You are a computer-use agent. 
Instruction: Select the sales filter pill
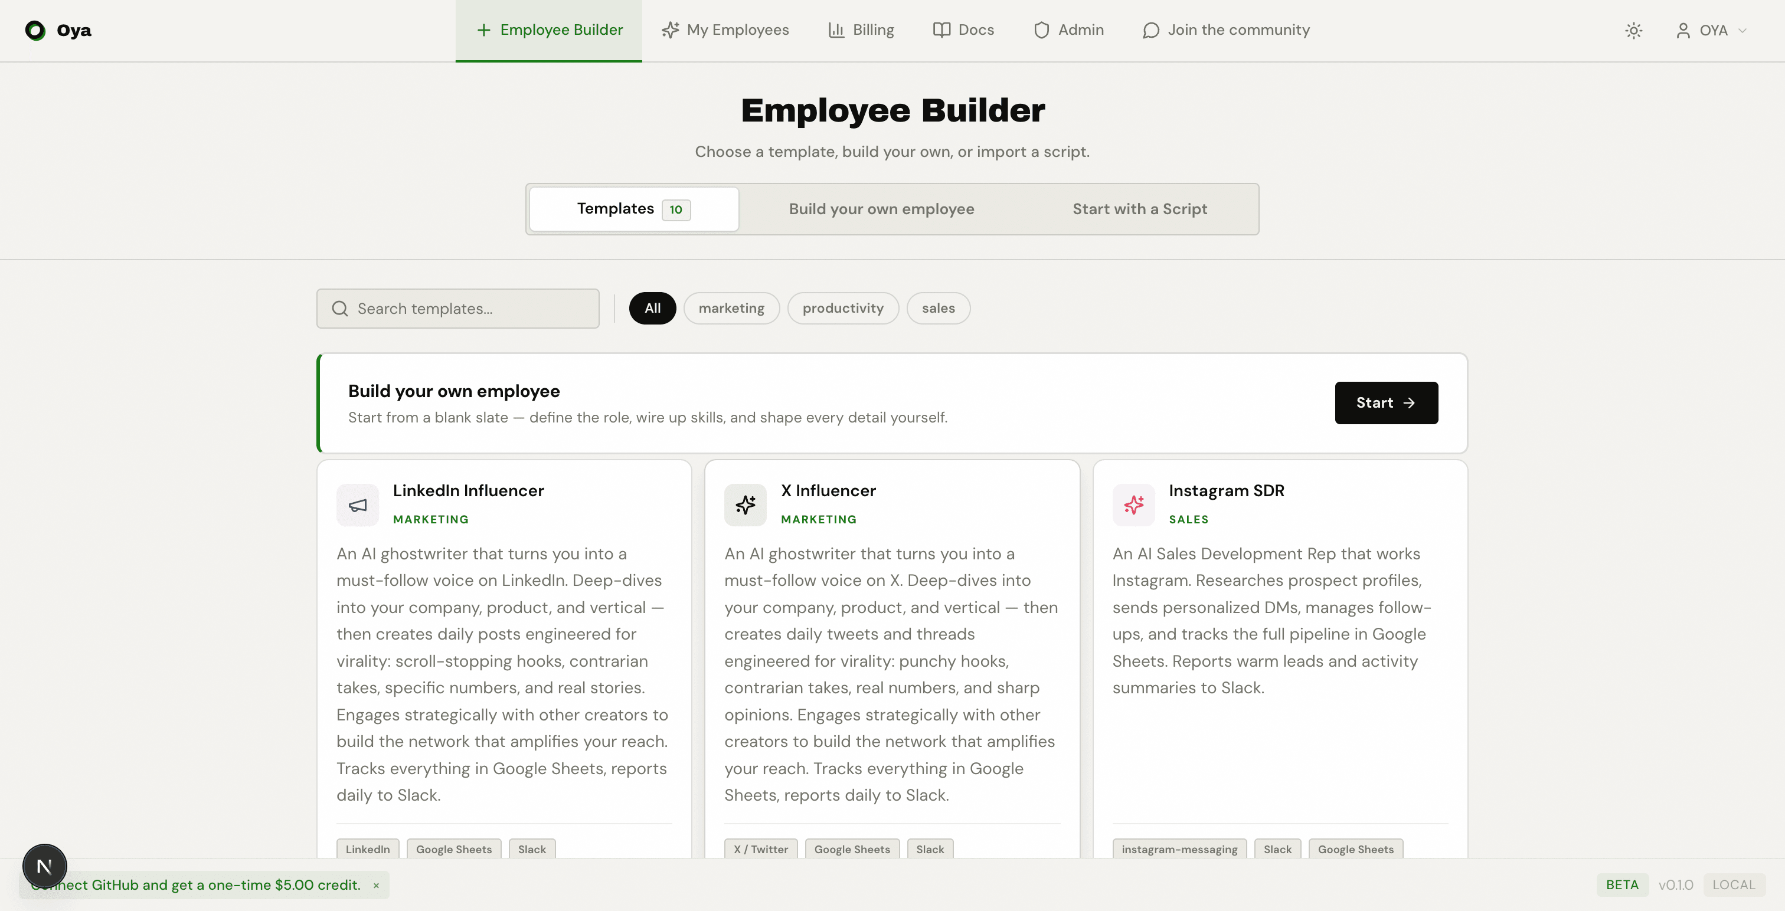938,307
